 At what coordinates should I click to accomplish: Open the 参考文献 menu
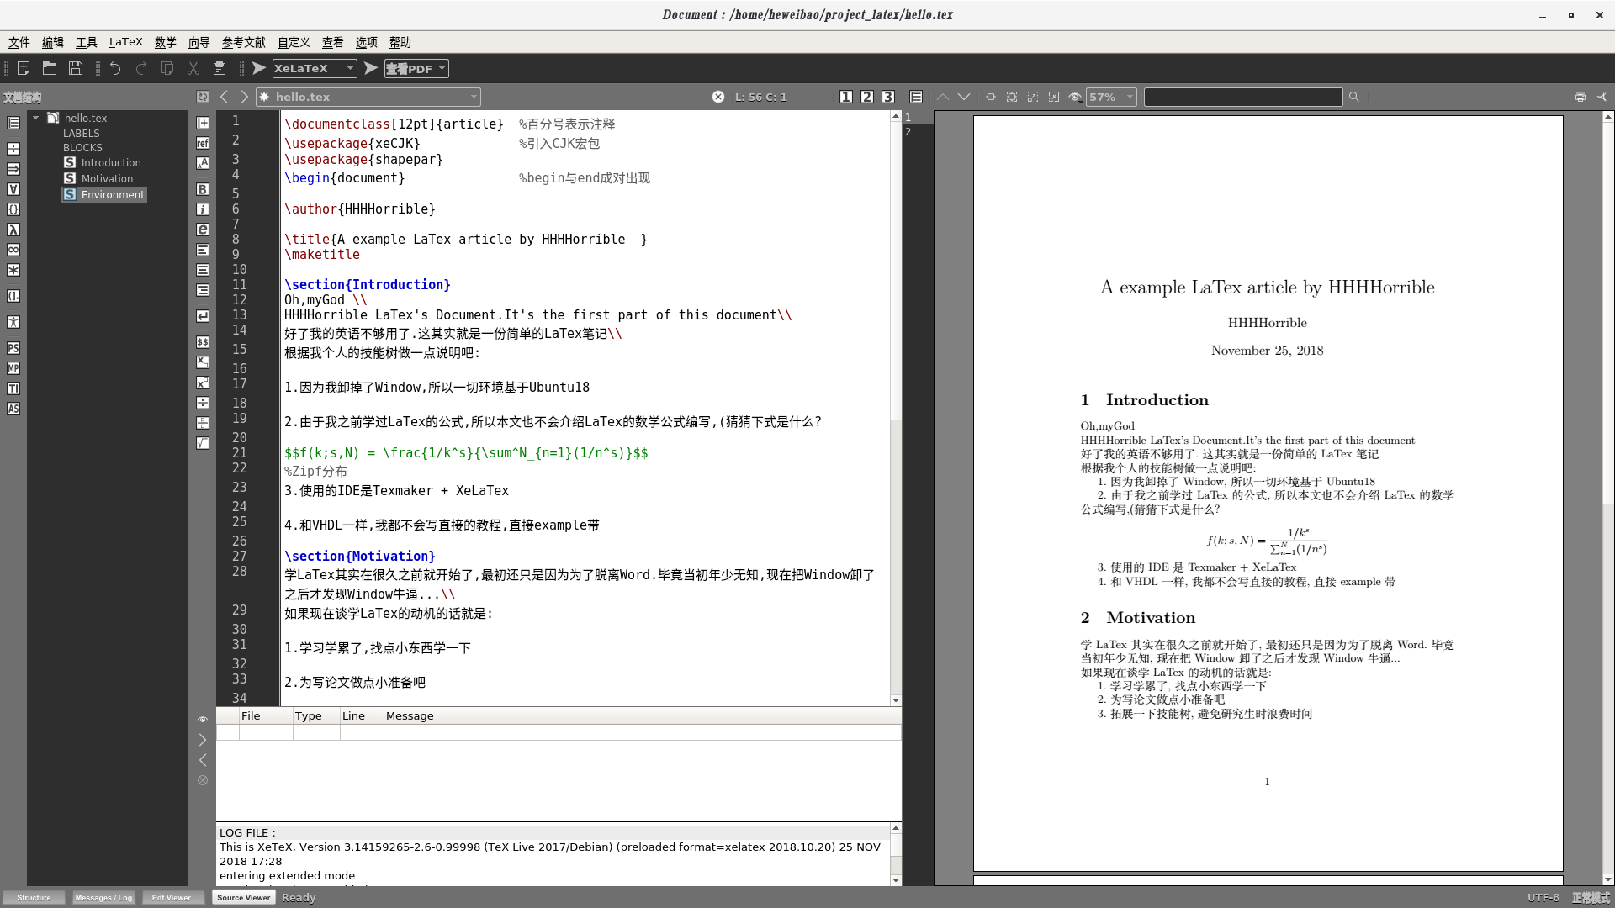click(243, 42)
